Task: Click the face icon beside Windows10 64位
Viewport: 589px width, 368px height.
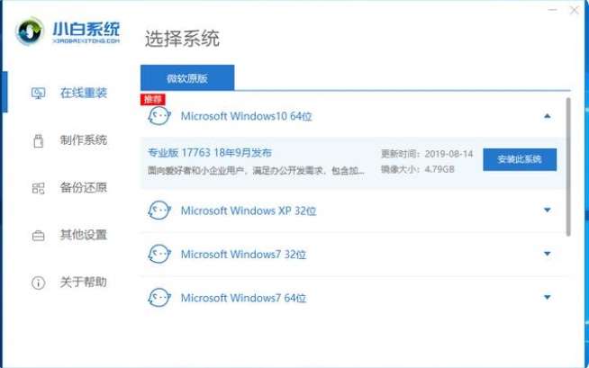Action: (159, 116)
